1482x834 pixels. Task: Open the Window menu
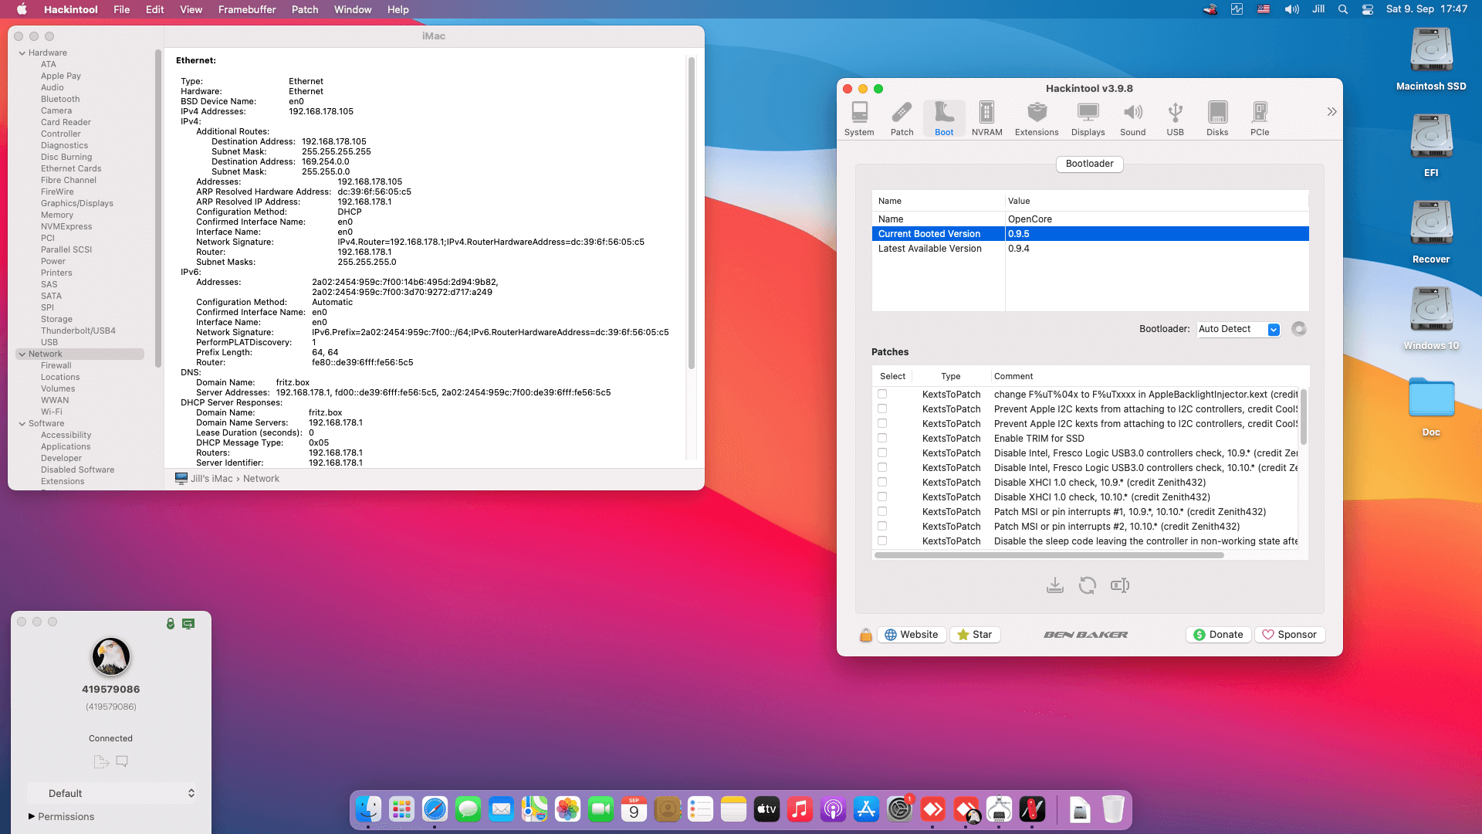[353, 9]
